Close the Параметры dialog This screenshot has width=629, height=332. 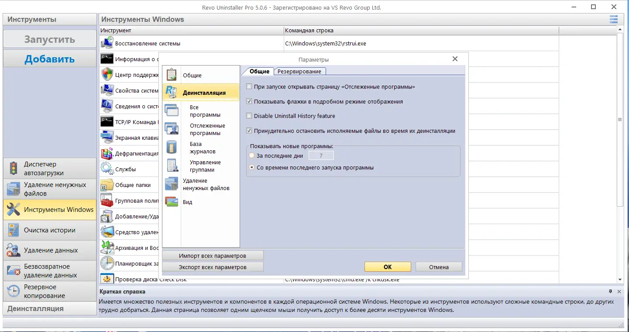[455, 59]
